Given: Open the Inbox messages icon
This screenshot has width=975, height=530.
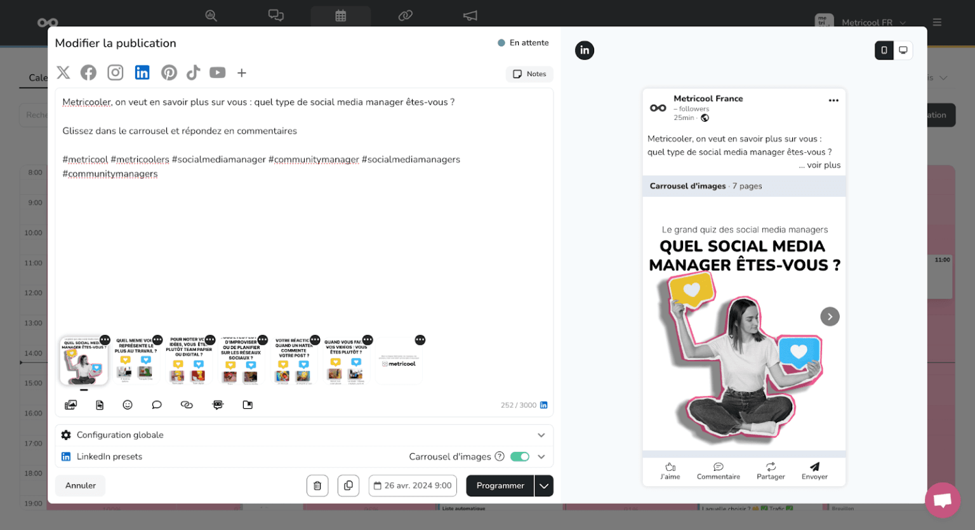Looking at the screenshot, I should coord(275,15).
